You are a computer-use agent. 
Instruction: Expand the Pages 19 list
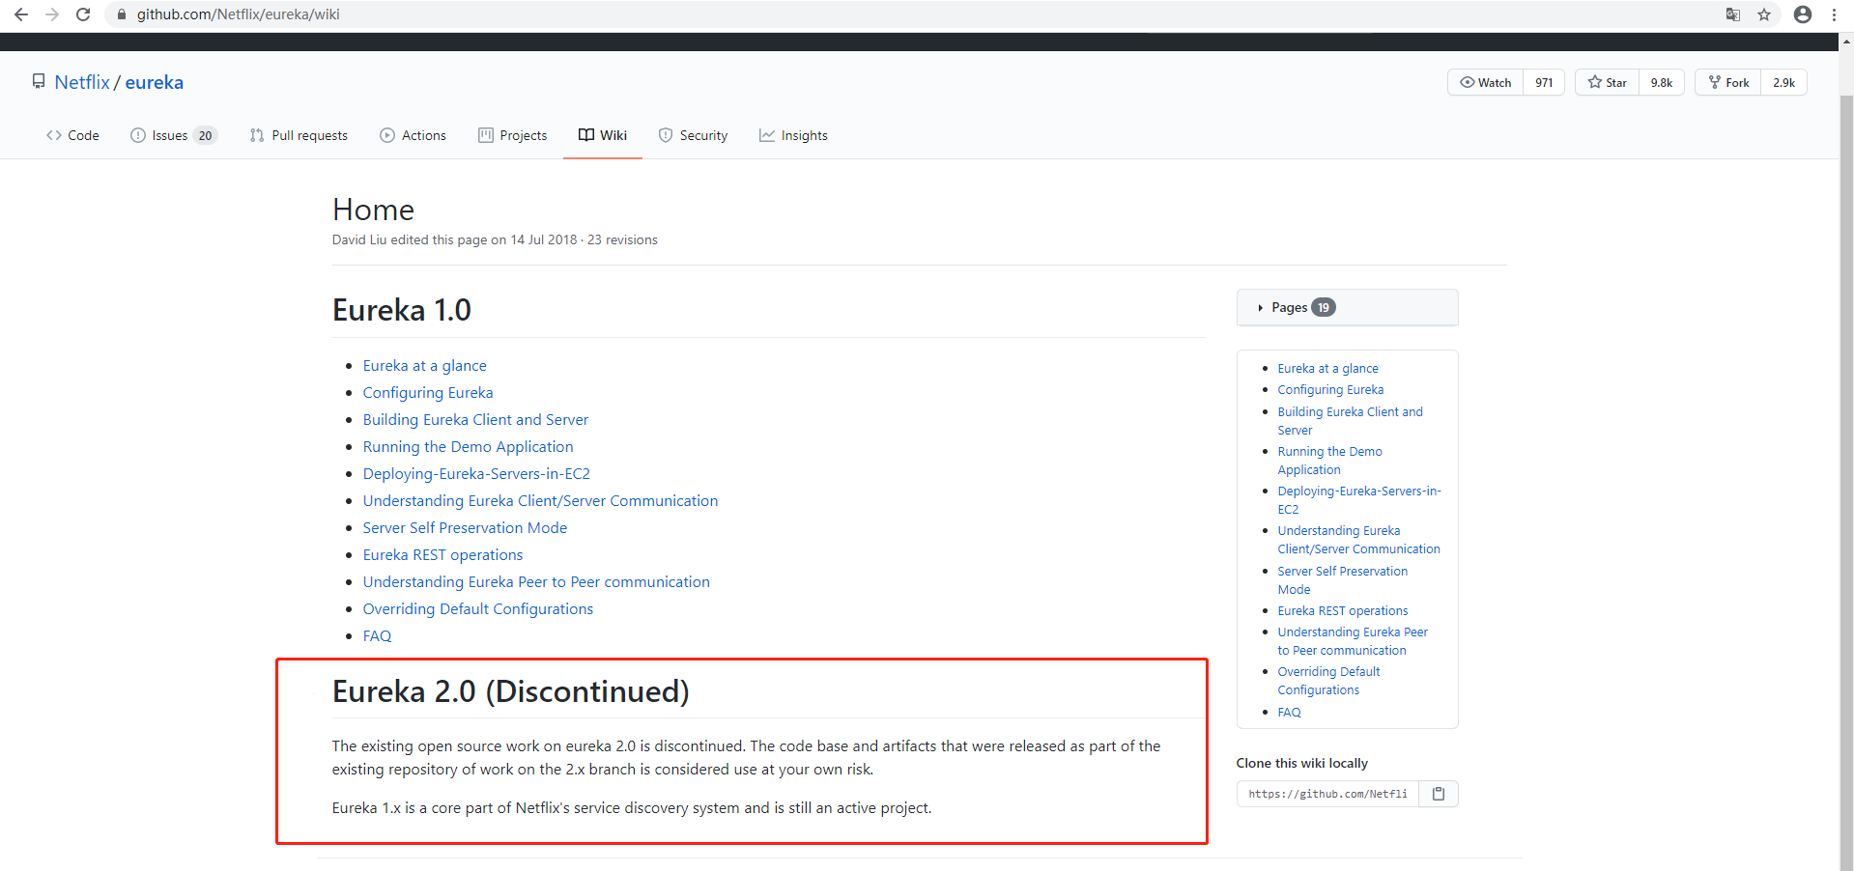click(x=1347, y=307)
